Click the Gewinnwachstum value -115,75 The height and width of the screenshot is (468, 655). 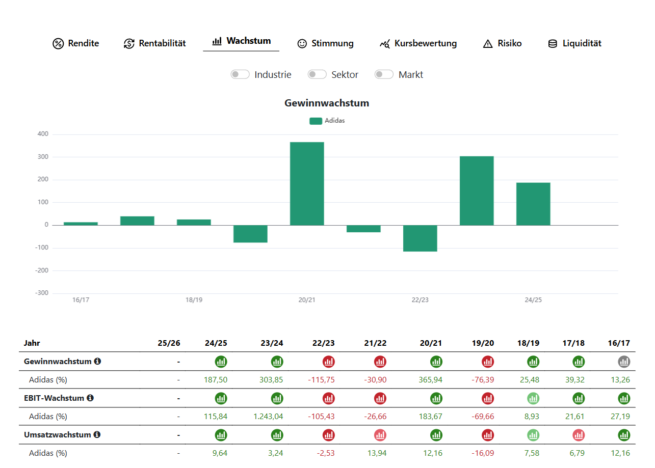click(322, 380)
